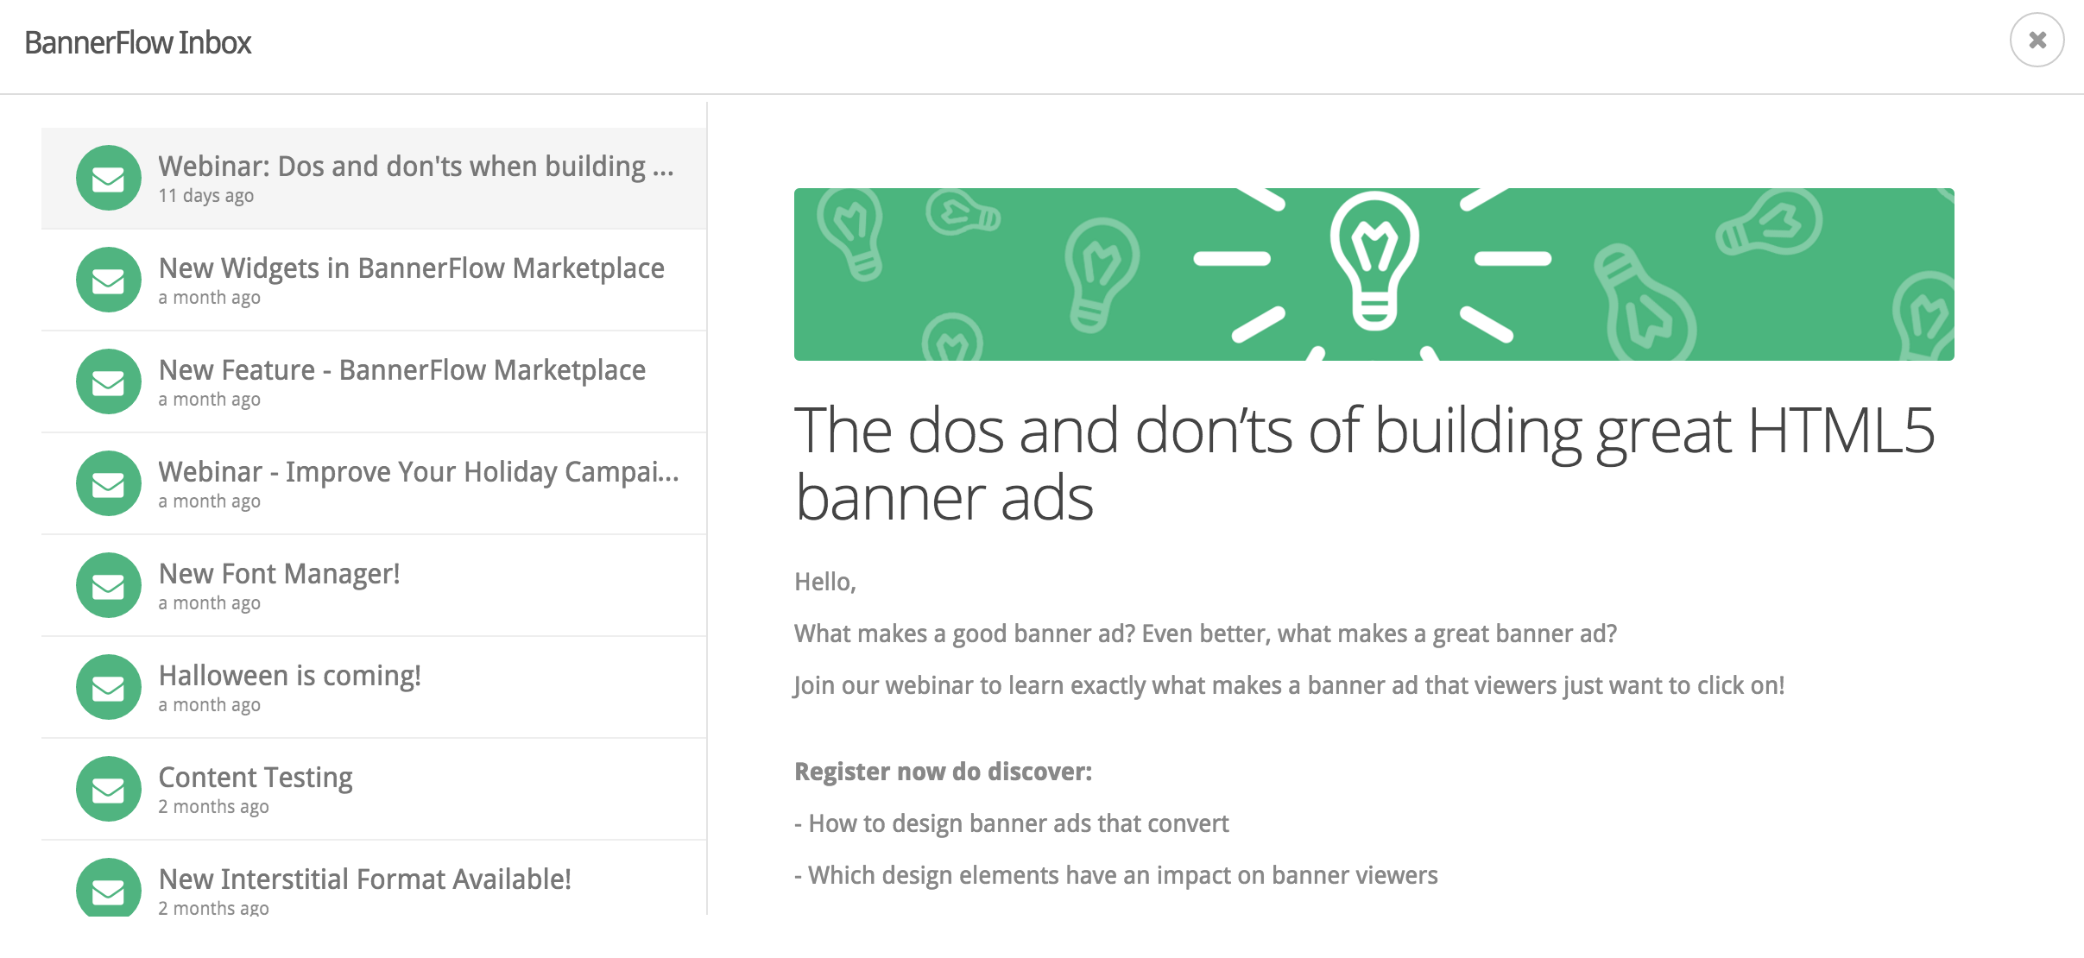Screen dimensions: 2084x958
Task: Click the 'BannerFlow Inbox' title
Action: [138, 42]
